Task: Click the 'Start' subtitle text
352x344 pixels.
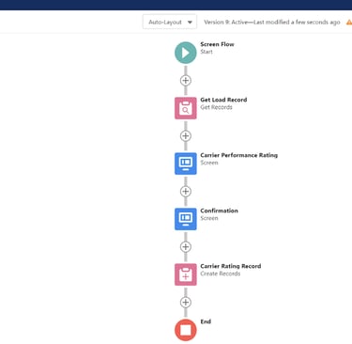Action: 207,52
